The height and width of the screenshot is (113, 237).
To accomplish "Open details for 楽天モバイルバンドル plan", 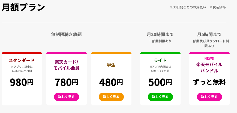I will point(209,97).
